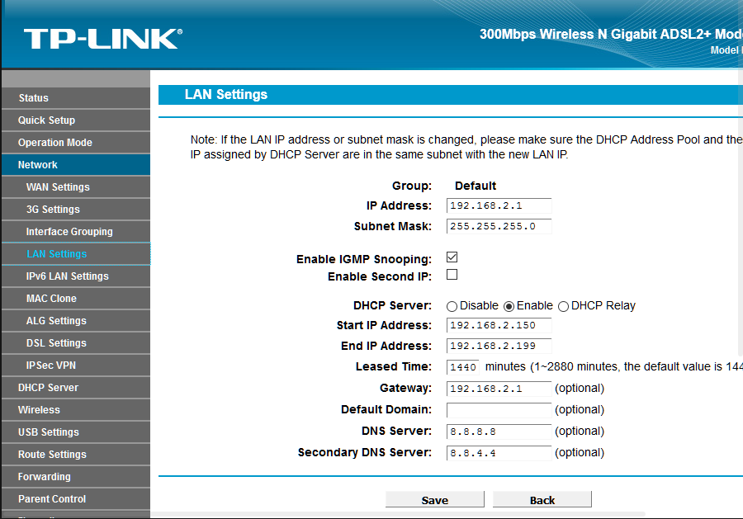This screenshot has height=519, width=743.
Task: Toggle the Enable IGMP Snooping checkbox
Action: [x=452, y=258]
